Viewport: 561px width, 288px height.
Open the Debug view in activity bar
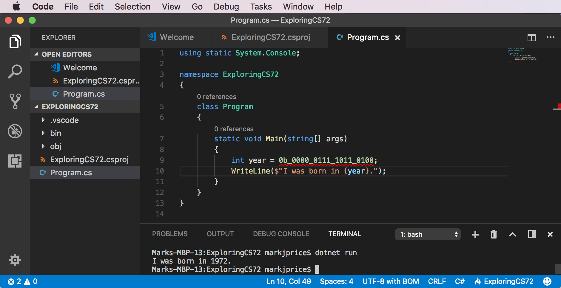(15, 131)
